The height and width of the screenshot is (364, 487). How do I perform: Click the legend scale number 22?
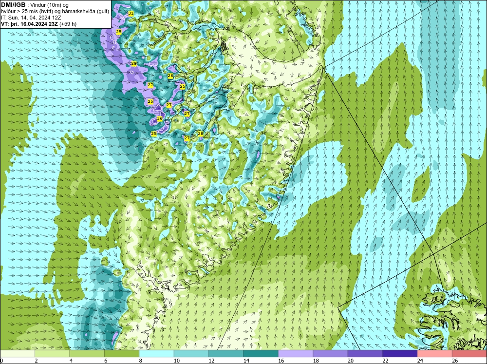tap(385, 361)
